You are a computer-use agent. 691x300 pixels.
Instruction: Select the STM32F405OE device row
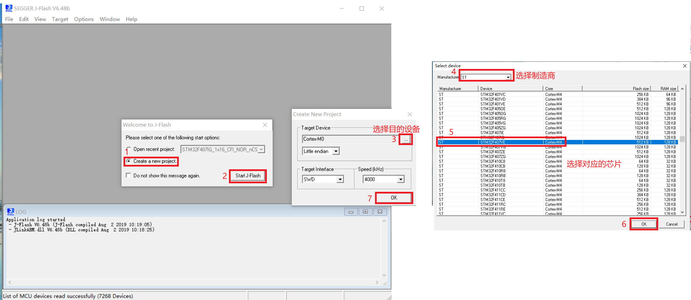point(558,109)
